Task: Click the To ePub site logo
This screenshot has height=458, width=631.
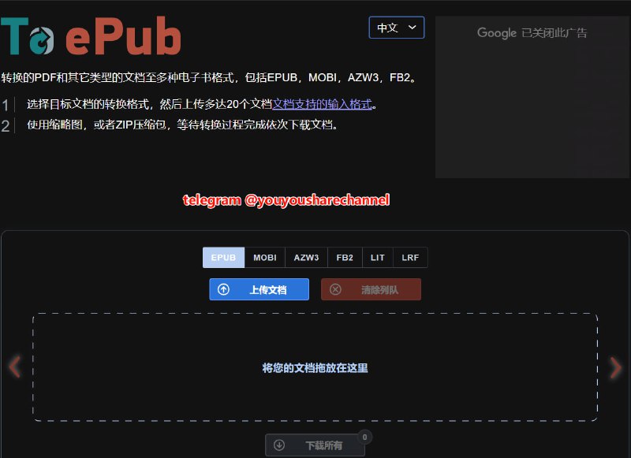Action: click(x=91, y=33)
